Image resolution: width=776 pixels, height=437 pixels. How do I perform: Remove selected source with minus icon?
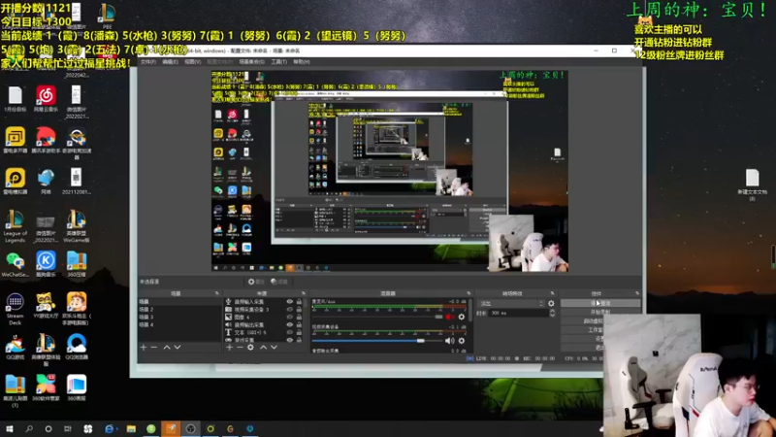(x=240, y=348)
